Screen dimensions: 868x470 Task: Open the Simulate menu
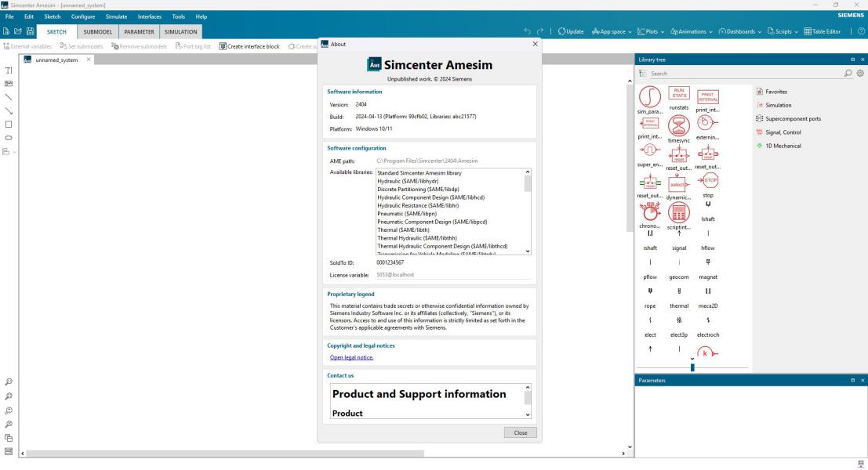116,16
